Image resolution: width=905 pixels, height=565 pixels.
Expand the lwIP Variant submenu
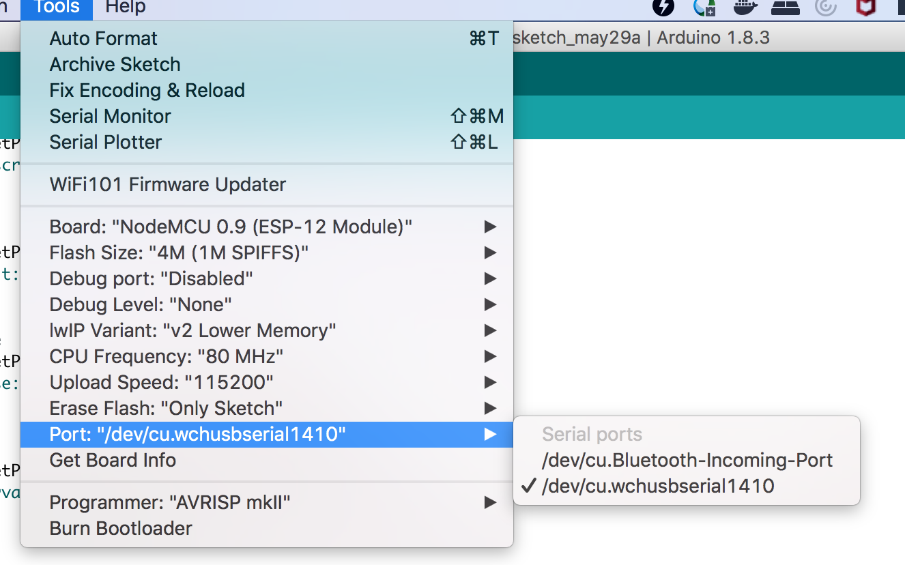[267, 331]
